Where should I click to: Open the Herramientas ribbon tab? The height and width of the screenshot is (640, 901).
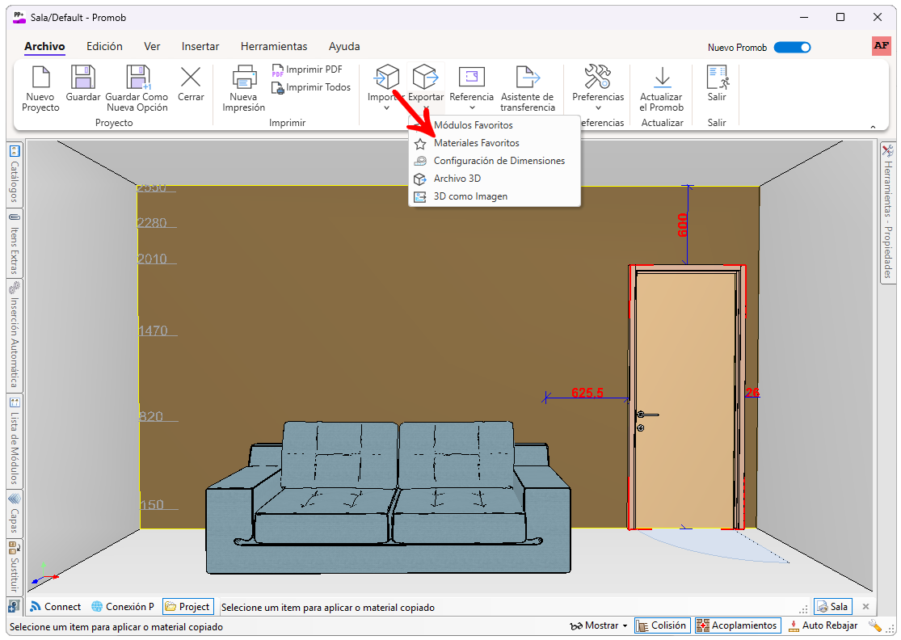coord(274,47)
